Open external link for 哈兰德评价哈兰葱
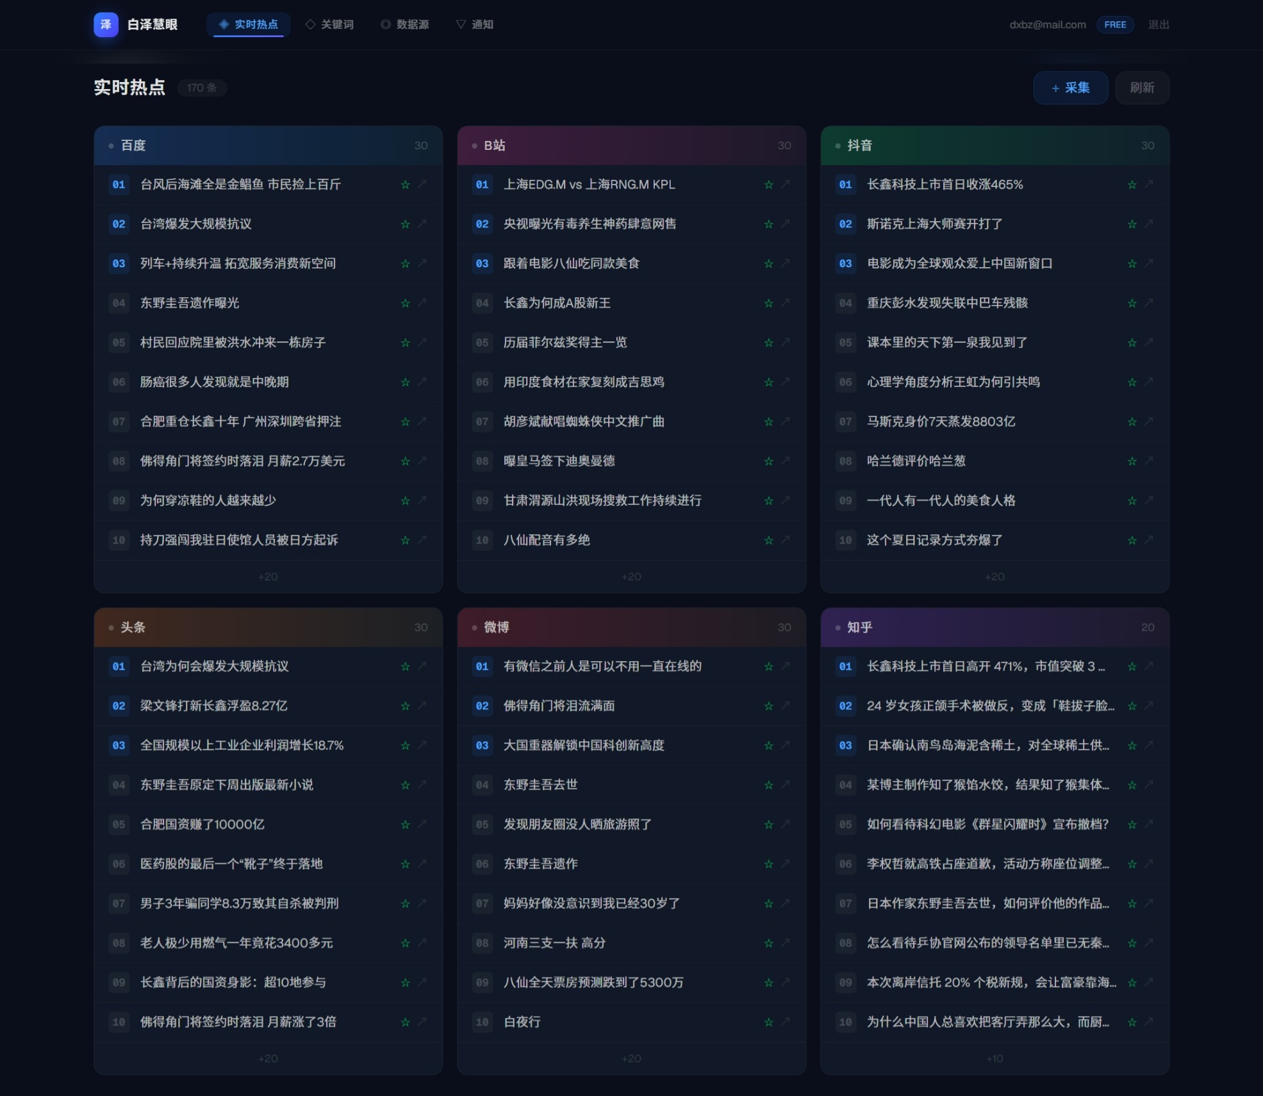 (1149, 461)
